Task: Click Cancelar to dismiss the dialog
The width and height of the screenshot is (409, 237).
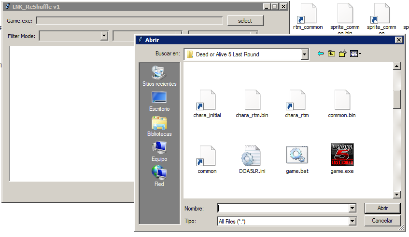Action: 382,221
